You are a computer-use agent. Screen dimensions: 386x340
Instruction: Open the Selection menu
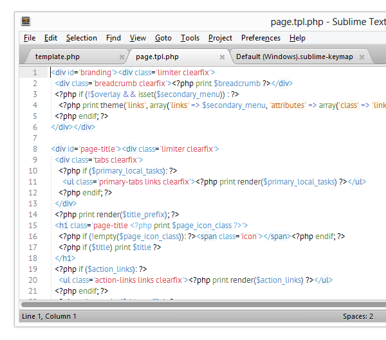[82, 38]
